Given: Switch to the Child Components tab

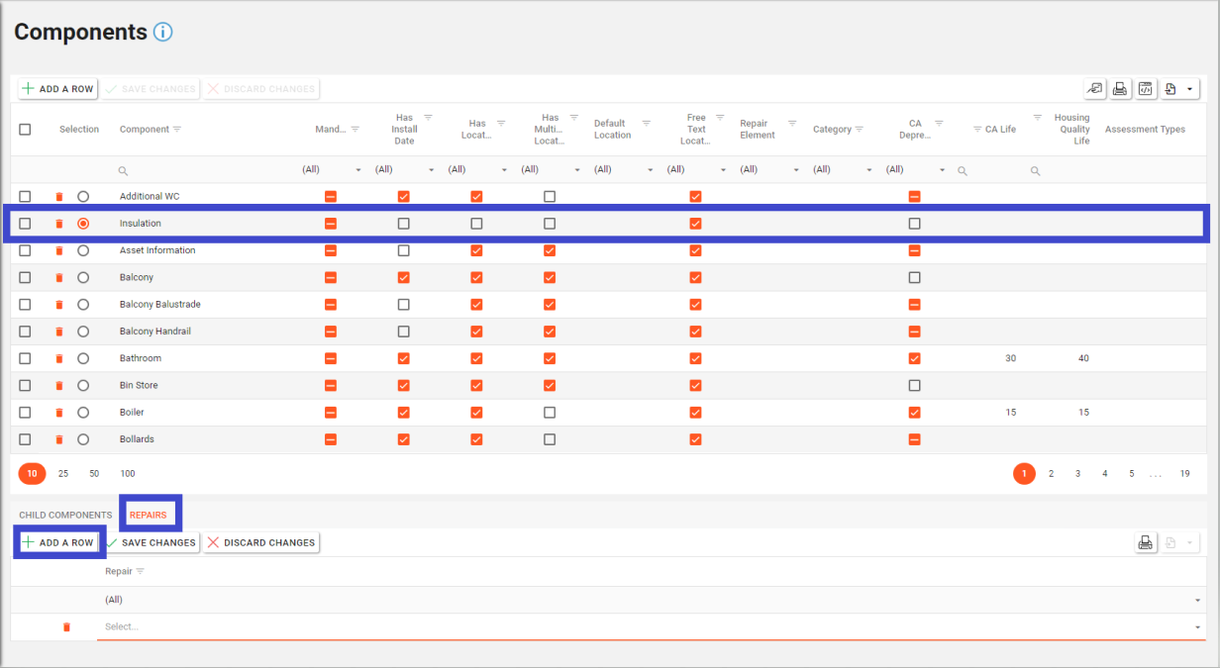Looking at the screenshot, I should click(x=65, y=516).
